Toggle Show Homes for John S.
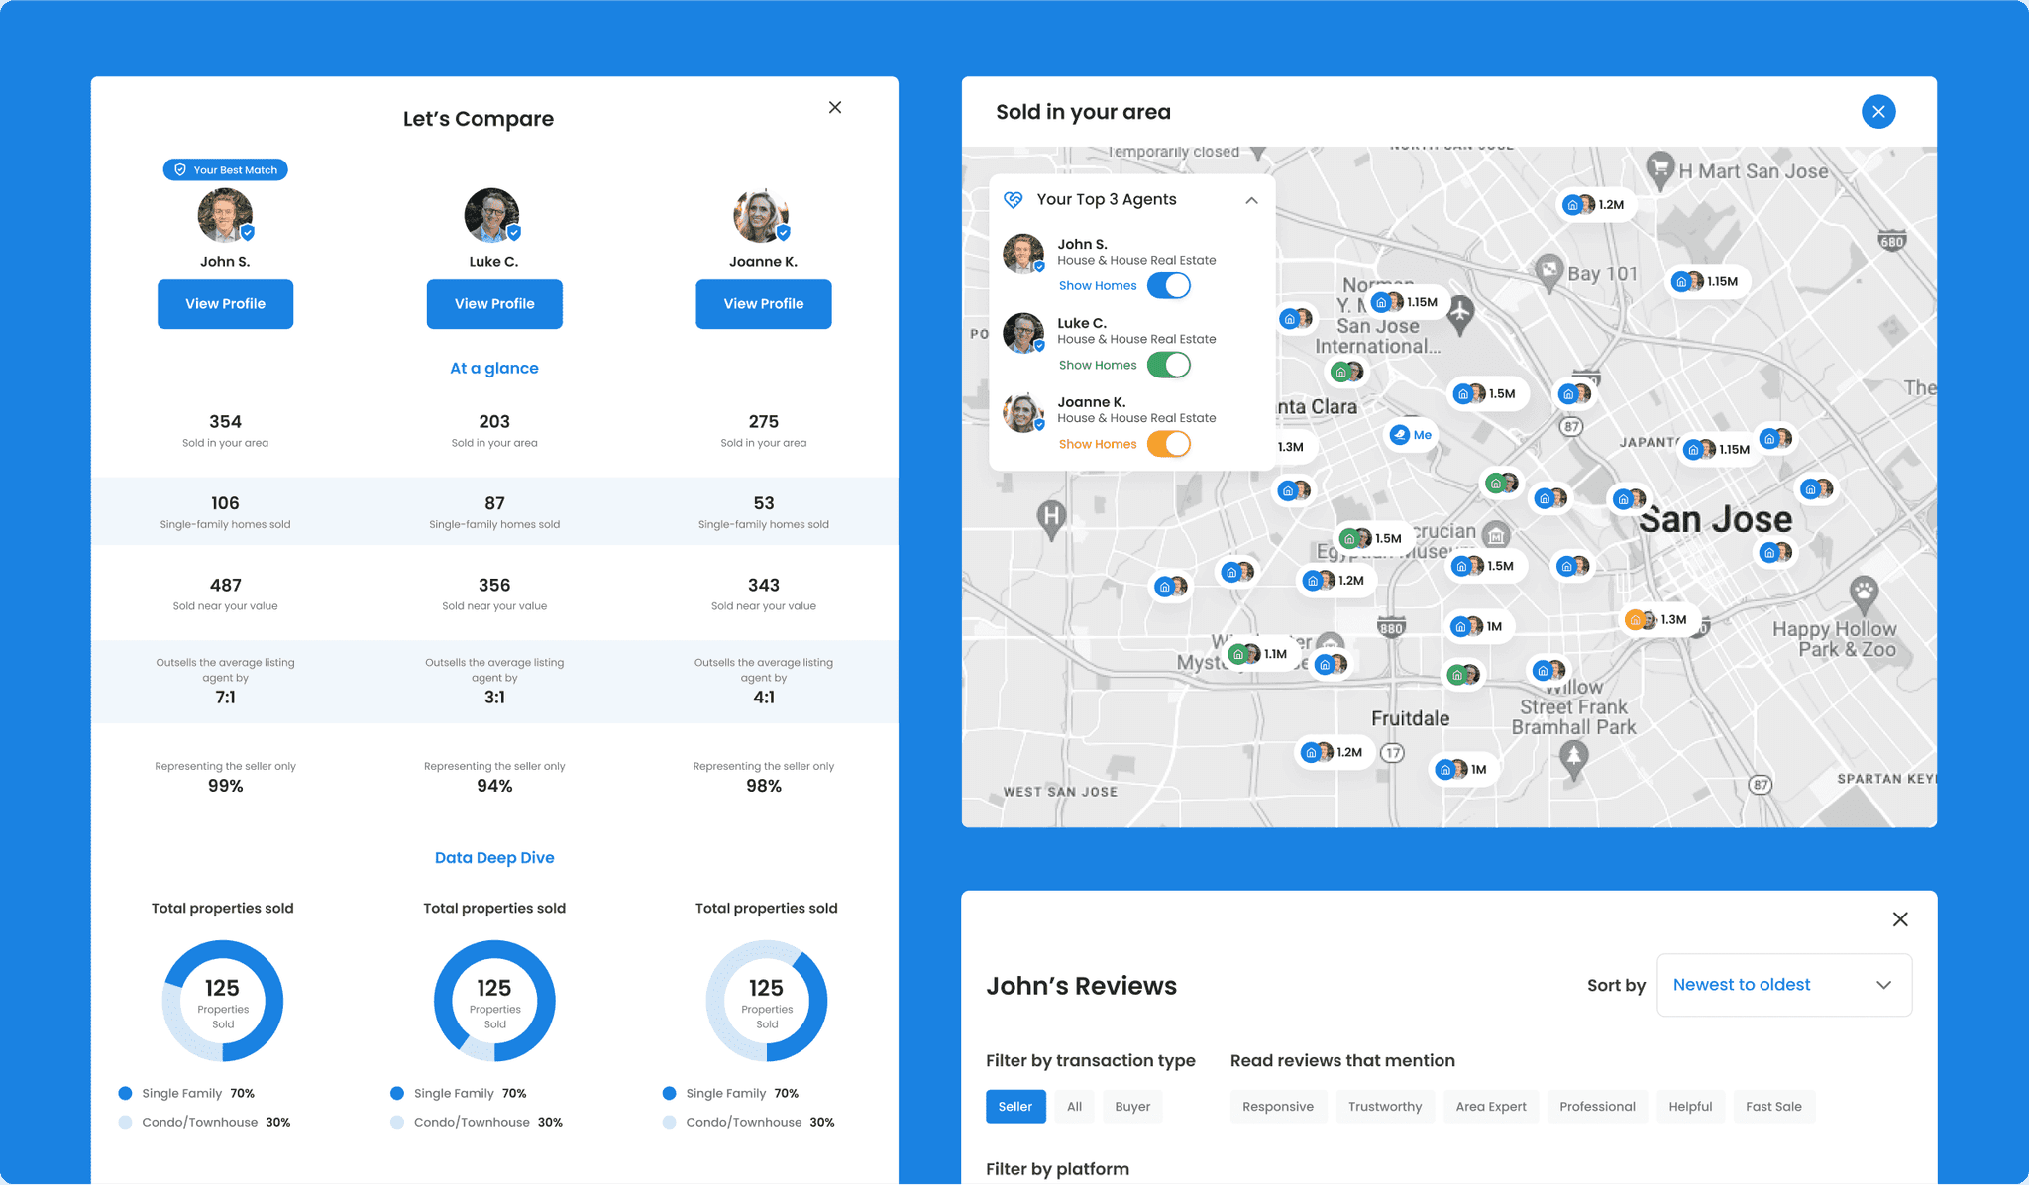The height and width of the screenshot is (1185, 2029). [x=1169, y=286]
